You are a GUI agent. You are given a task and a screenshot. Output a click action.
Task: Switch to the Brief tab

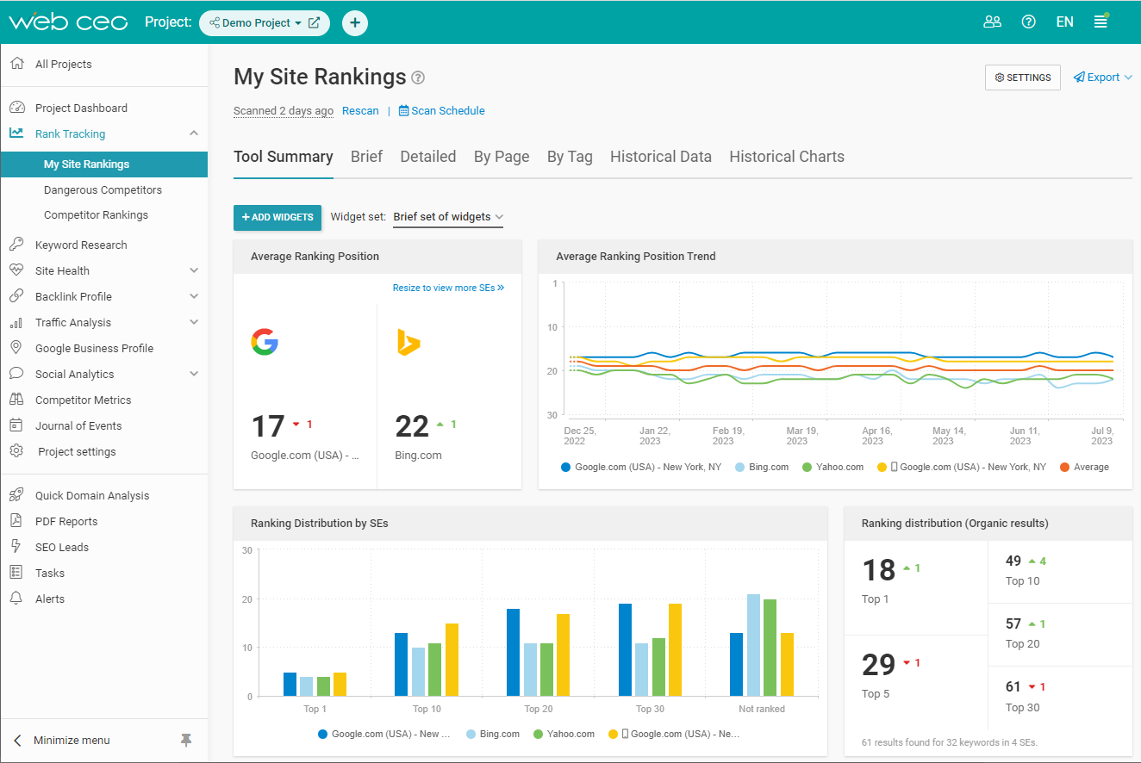pos(367,157)
